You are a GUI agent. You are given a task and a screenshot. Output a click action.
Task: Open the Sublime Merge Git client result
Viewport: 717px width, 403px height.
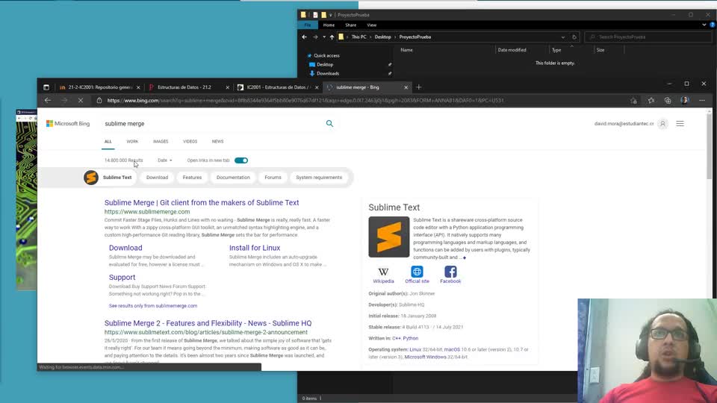202,202
